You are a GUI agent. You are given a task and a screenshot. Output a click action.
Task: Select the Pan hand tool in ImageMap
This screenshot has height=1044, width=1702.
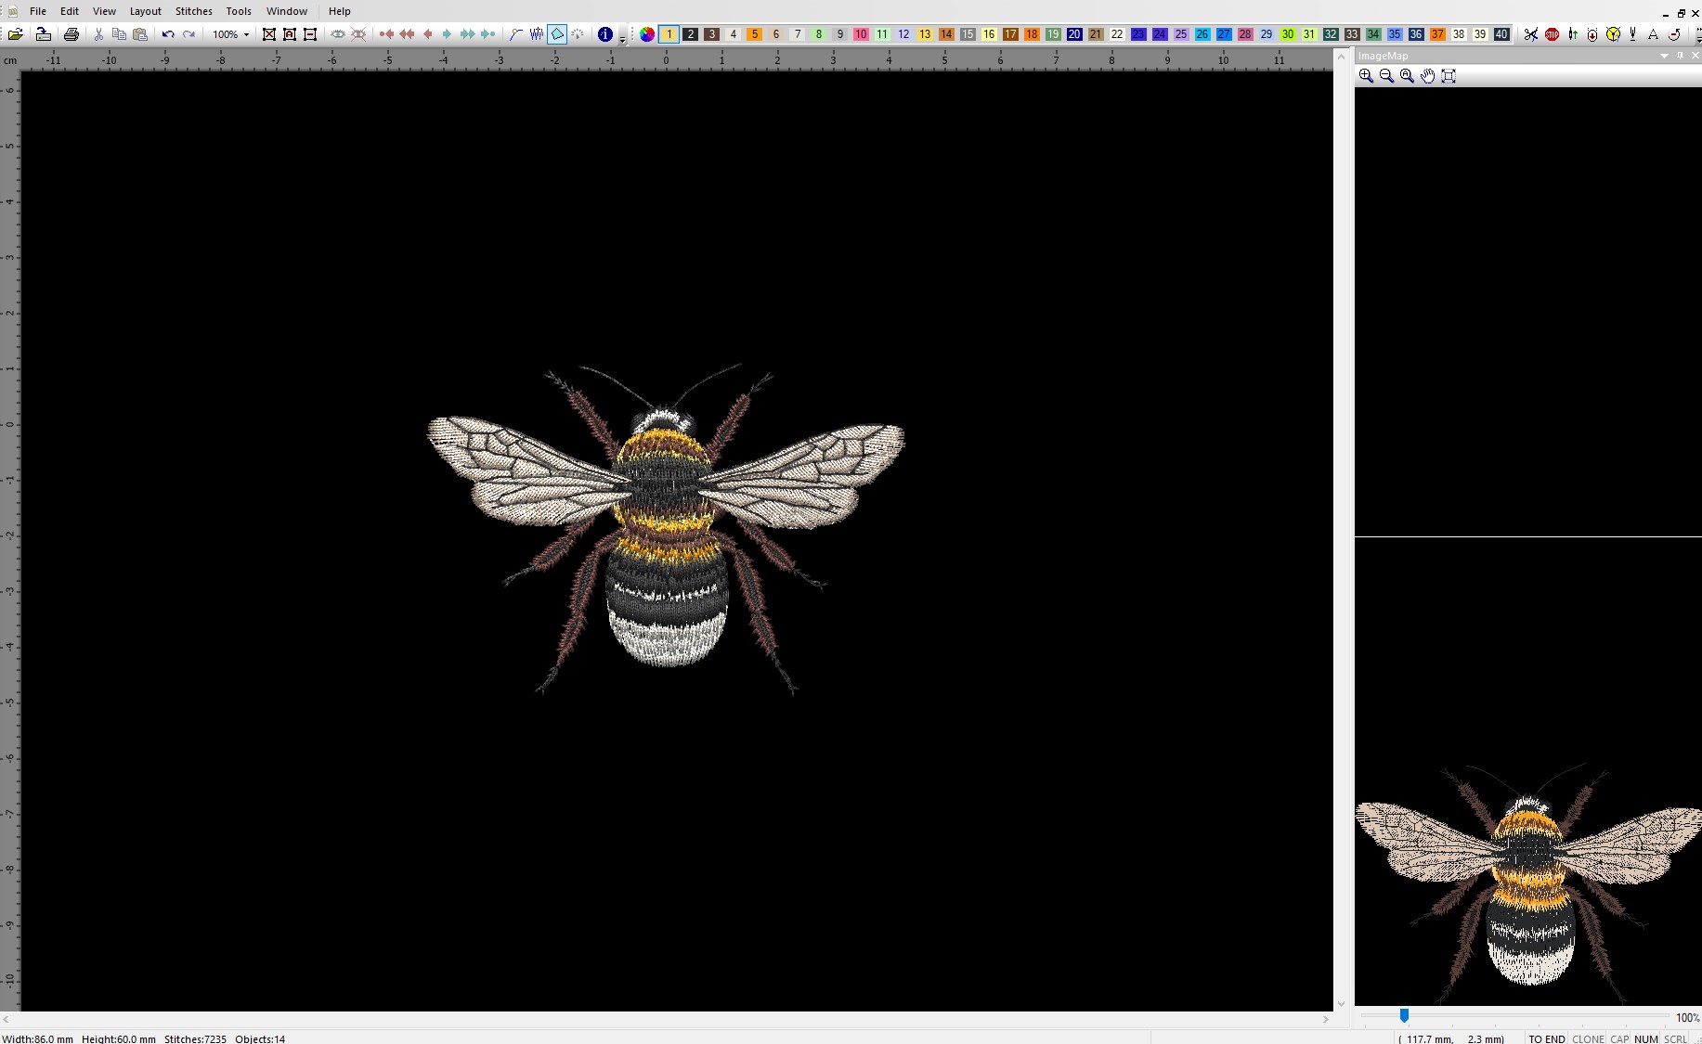1427,76
